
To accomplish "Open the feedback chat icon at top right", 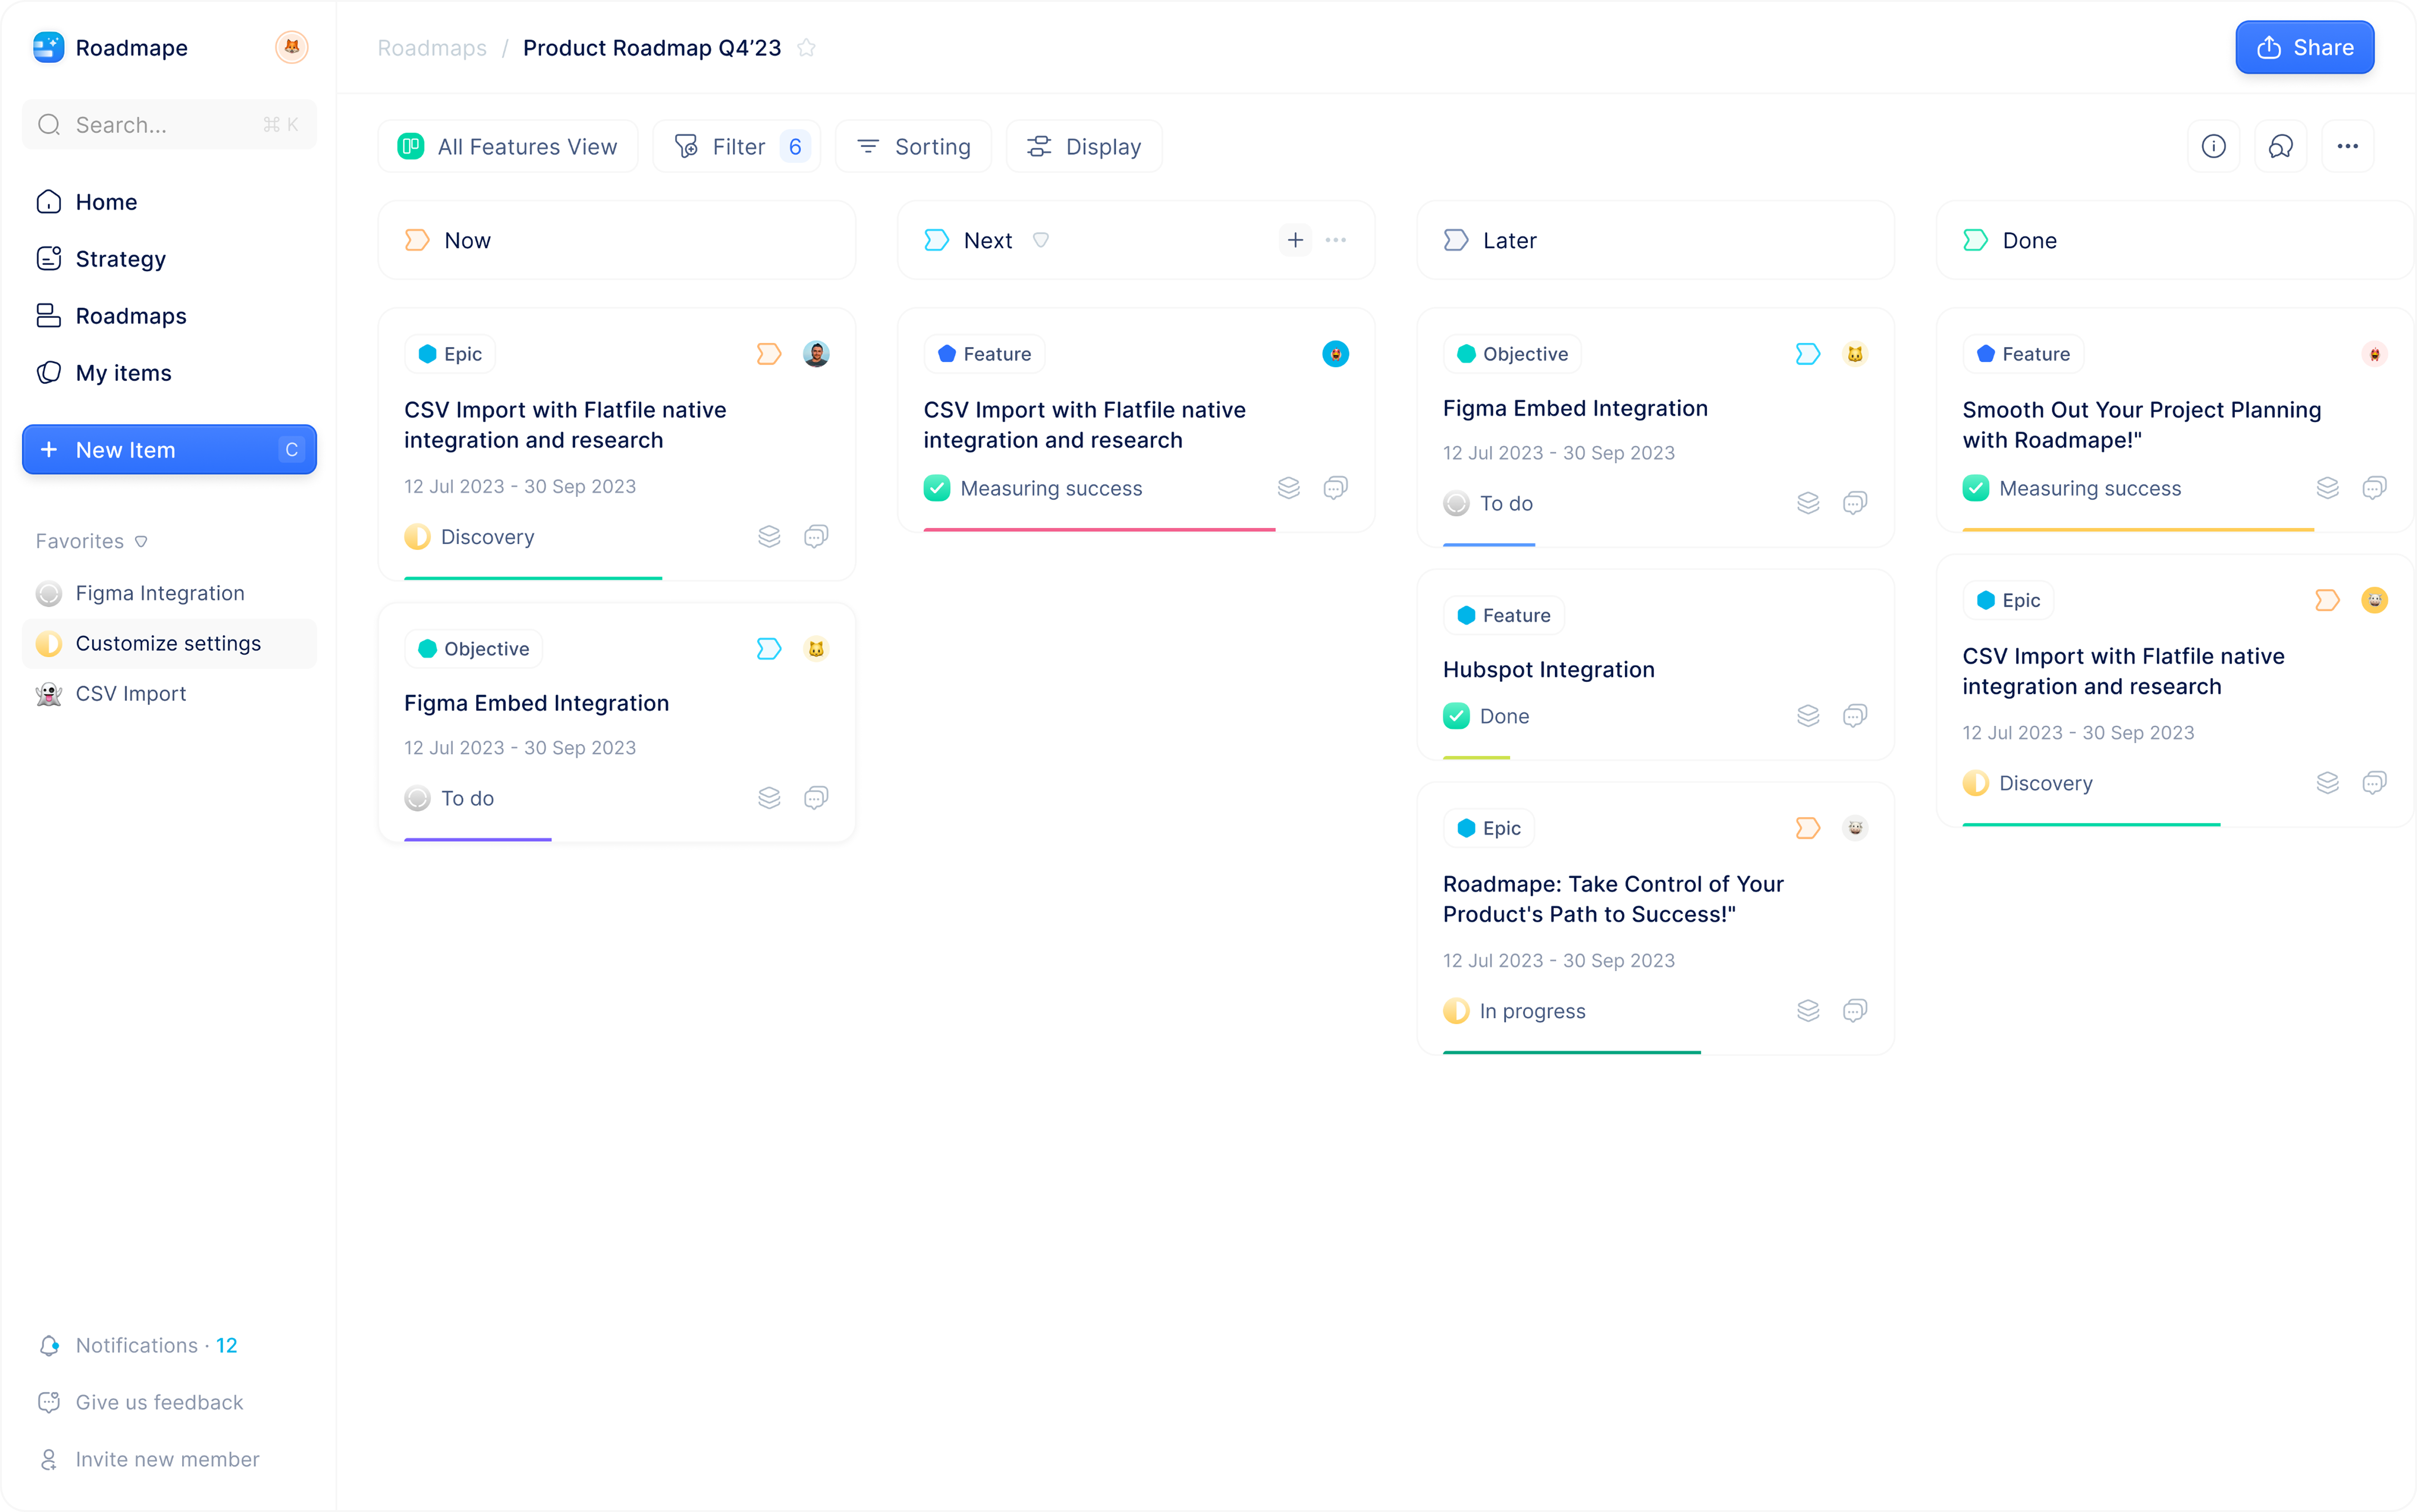I will pos(2281,145).
